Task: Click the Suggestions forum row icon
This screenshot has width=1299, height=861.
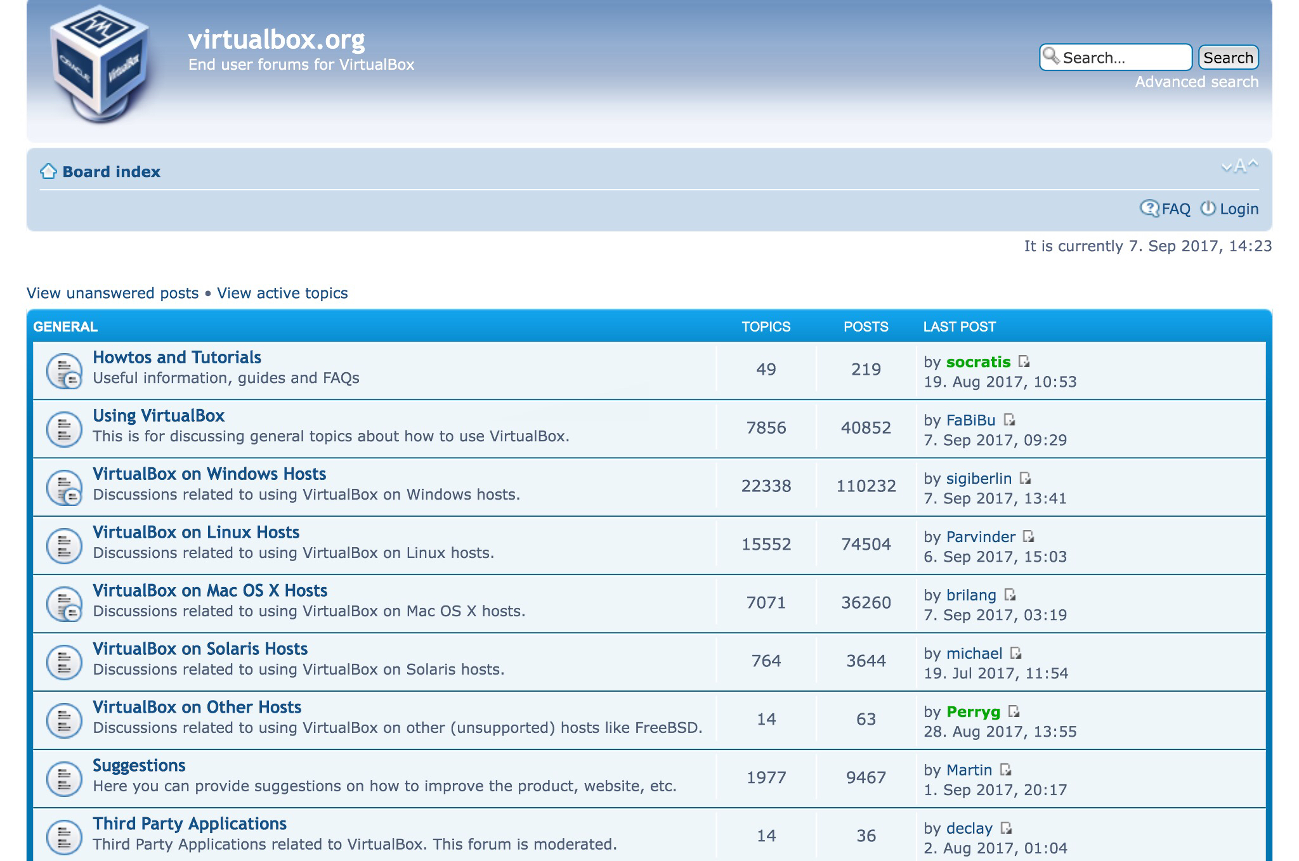Action: coord(64,779)
